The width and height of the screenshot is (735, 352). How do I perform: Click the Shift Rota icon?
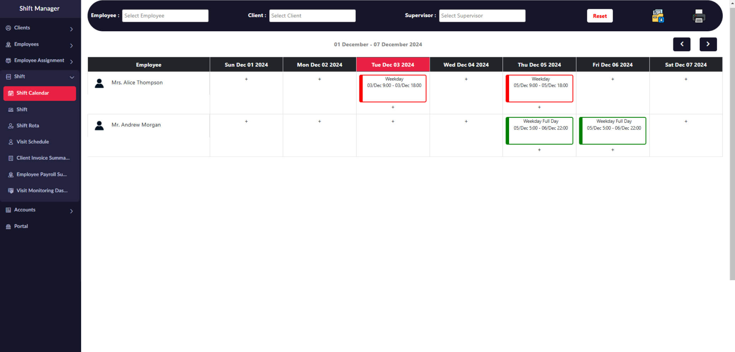pos(11,126)
